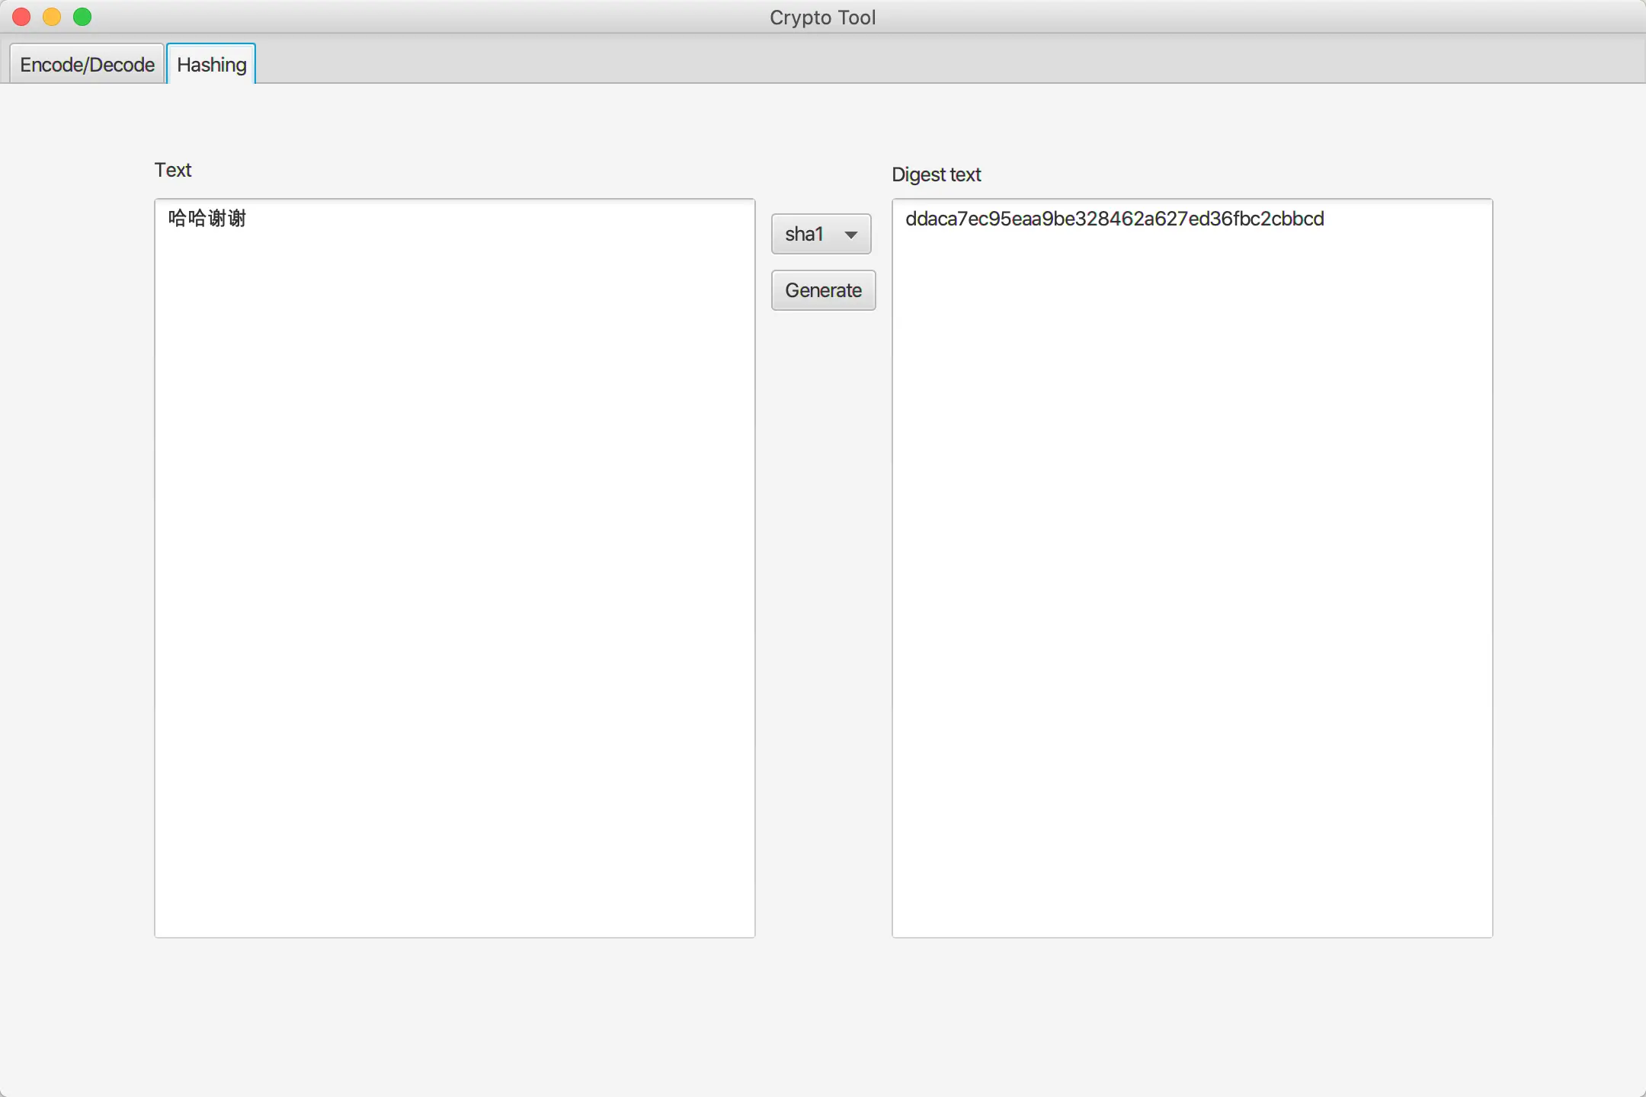Maximize window with the green button
This screenshot has height=1097, width=1646.
point(82,17)
